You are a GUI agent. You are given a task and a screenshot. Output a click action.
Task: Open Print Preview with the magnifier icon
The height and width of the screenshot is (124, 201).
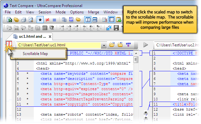point(31,20)
